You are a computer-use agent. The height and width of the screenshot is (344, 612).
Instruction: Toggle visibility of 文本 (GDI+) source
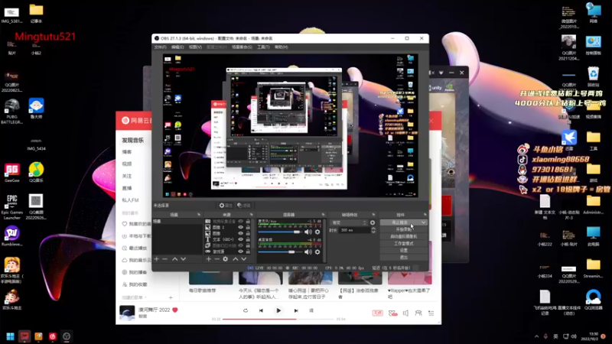coord(241,239)
